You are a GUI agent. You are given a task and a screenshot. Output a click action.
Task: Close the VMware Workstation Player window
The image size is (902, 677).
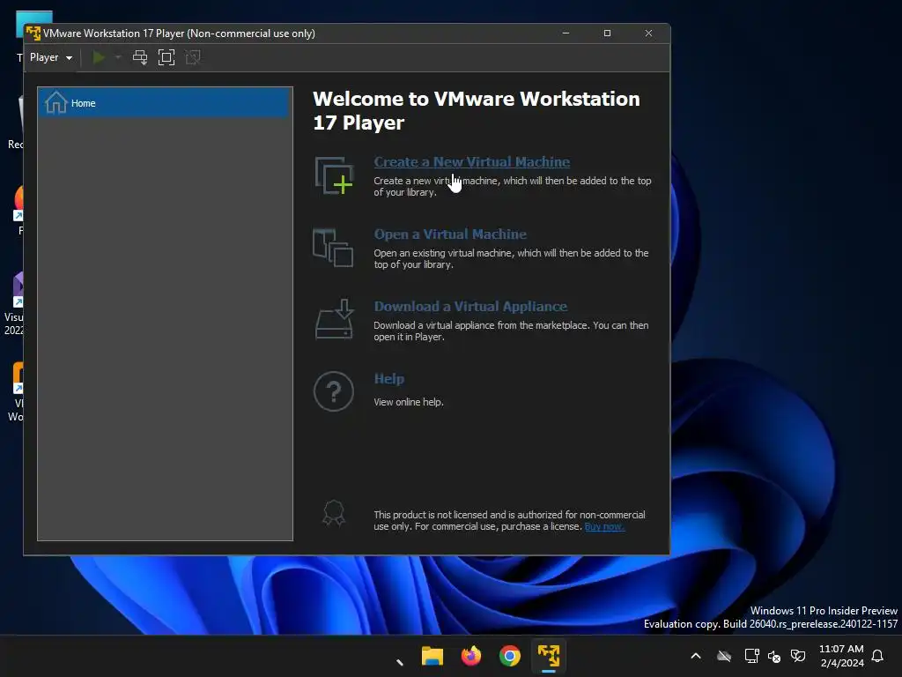(x=648, y=33)
